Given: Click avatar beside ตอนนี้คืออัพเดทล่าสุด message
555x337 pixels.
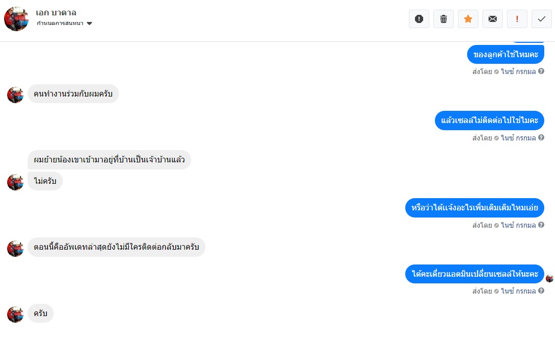Looking at the screenshot, I should (15, 248).
